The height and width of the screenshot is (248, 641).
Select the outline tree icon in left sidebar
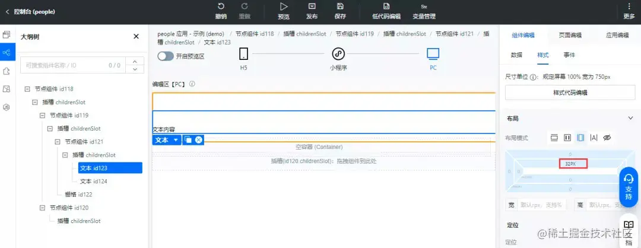click(7, 52)
